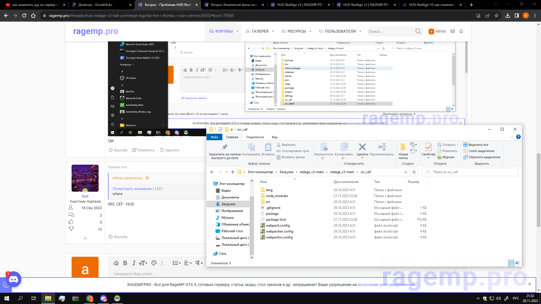The height and width of the screenshot is (304, 541).
Task: Switch to Поделиться ribbon tab
Action: [x=255, y=137]
